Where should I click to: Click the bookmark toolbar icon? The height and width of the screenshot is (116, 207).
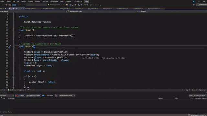[x=91, y=5]
